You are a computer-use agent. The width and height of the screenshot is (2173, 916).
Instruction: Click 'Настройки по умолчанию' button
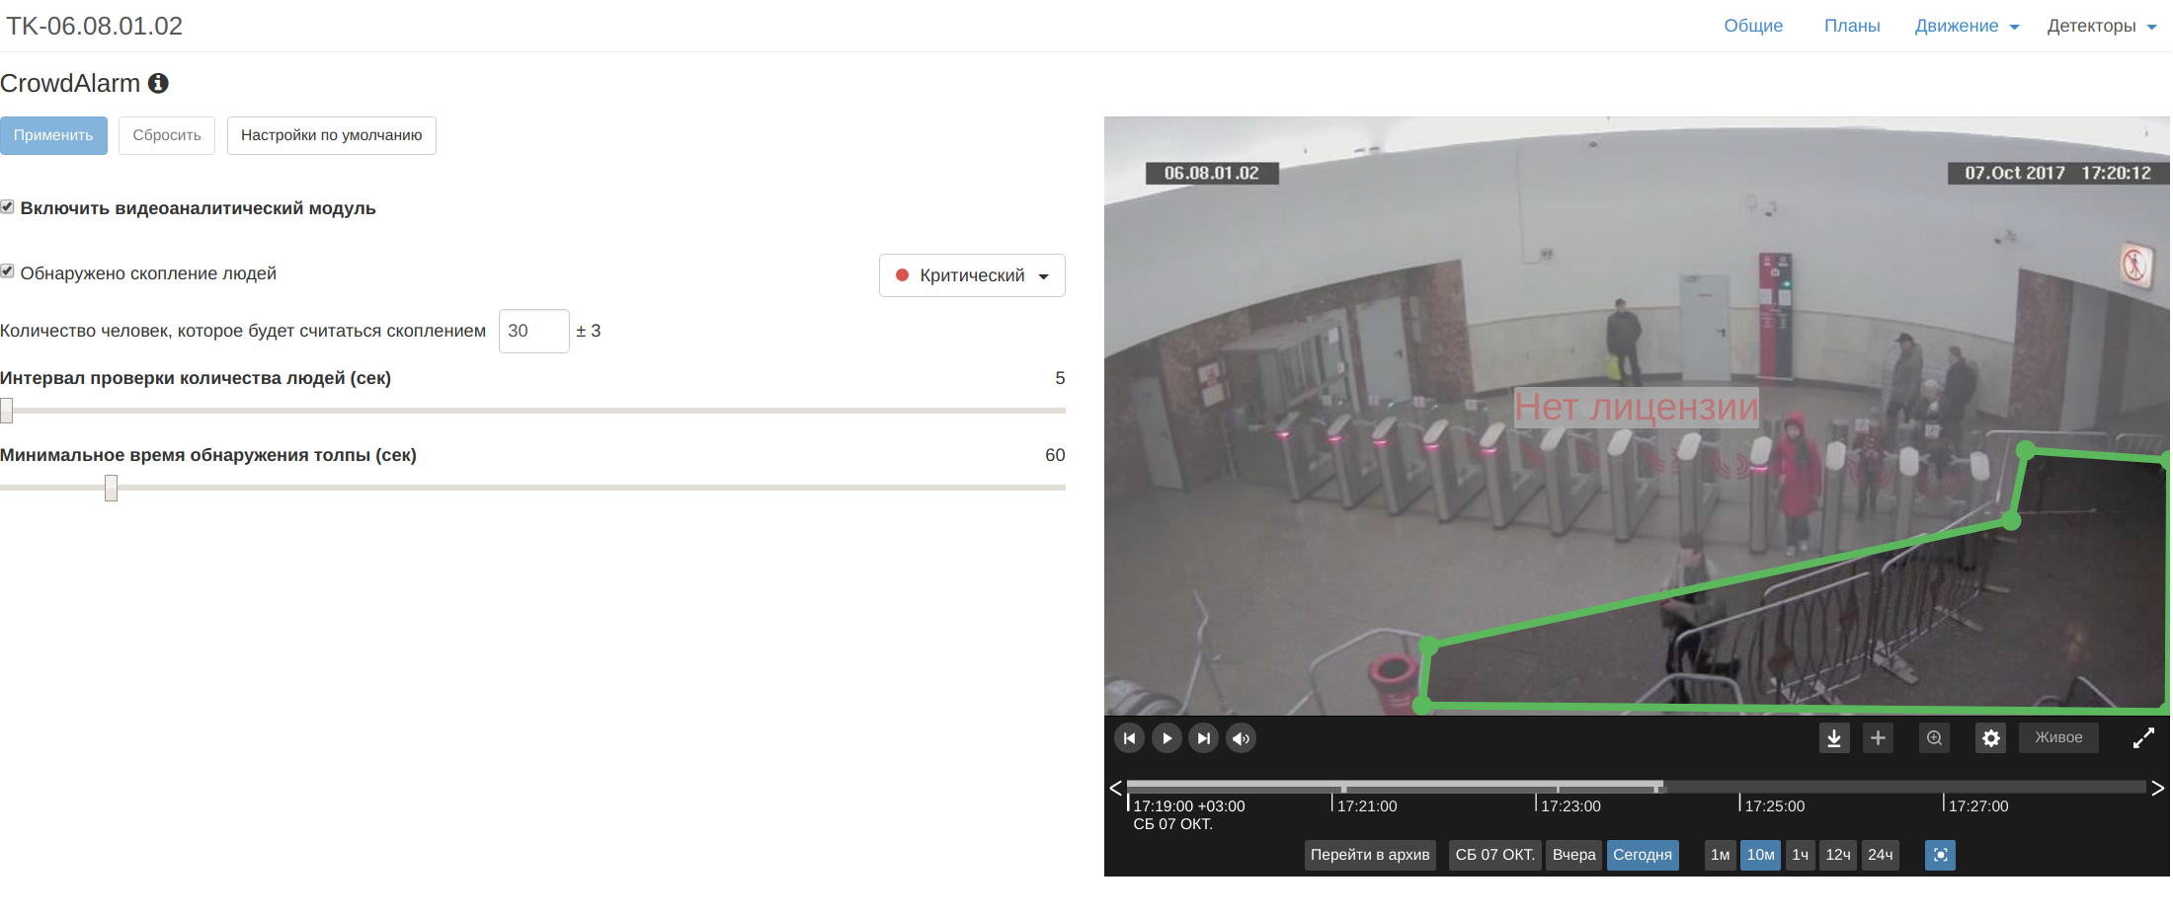click(x=332, y=135)
